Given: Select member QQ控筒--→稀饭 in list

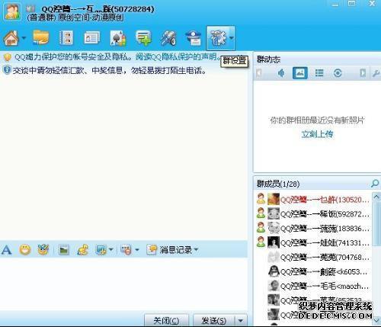Looking at the screenshot, I should [313, 214].
